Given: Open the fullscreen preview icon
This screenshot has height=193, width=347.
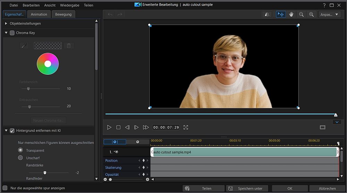Looking at the screenshot, I should click(186, 127).
